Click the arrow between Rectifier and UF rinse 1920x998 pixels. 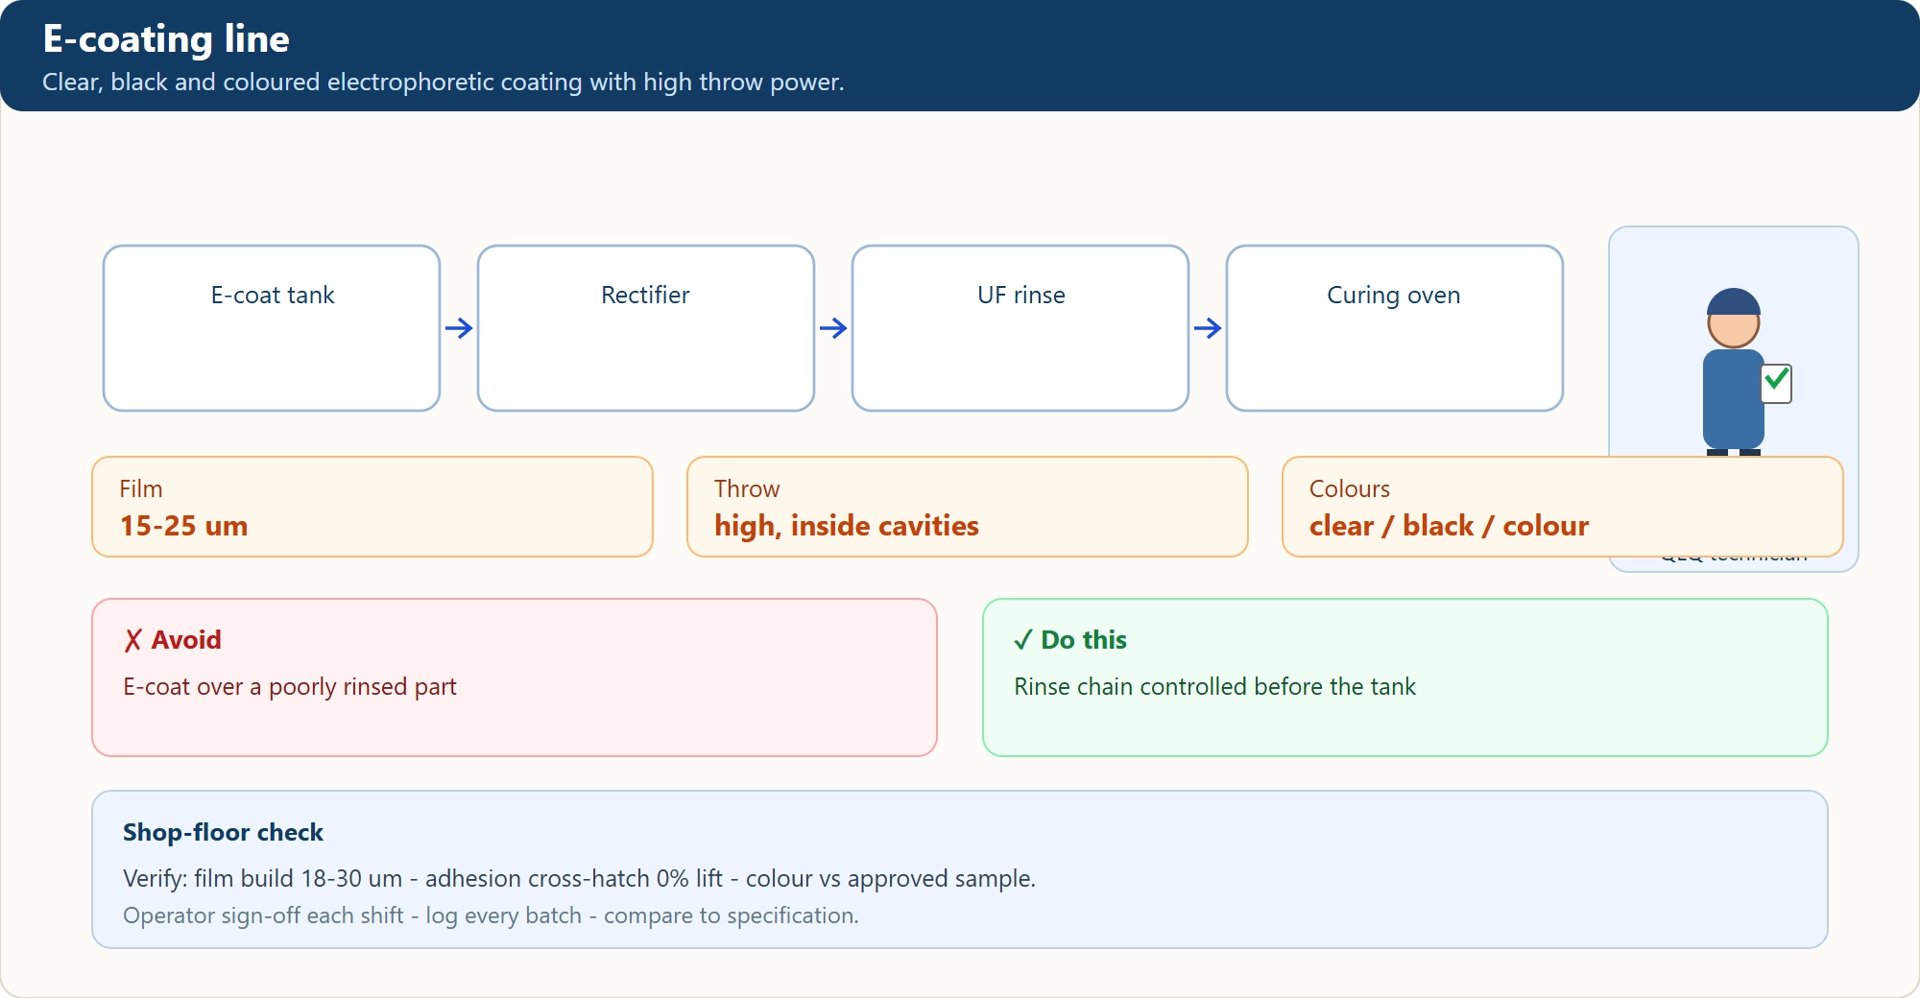click(833, 328)
